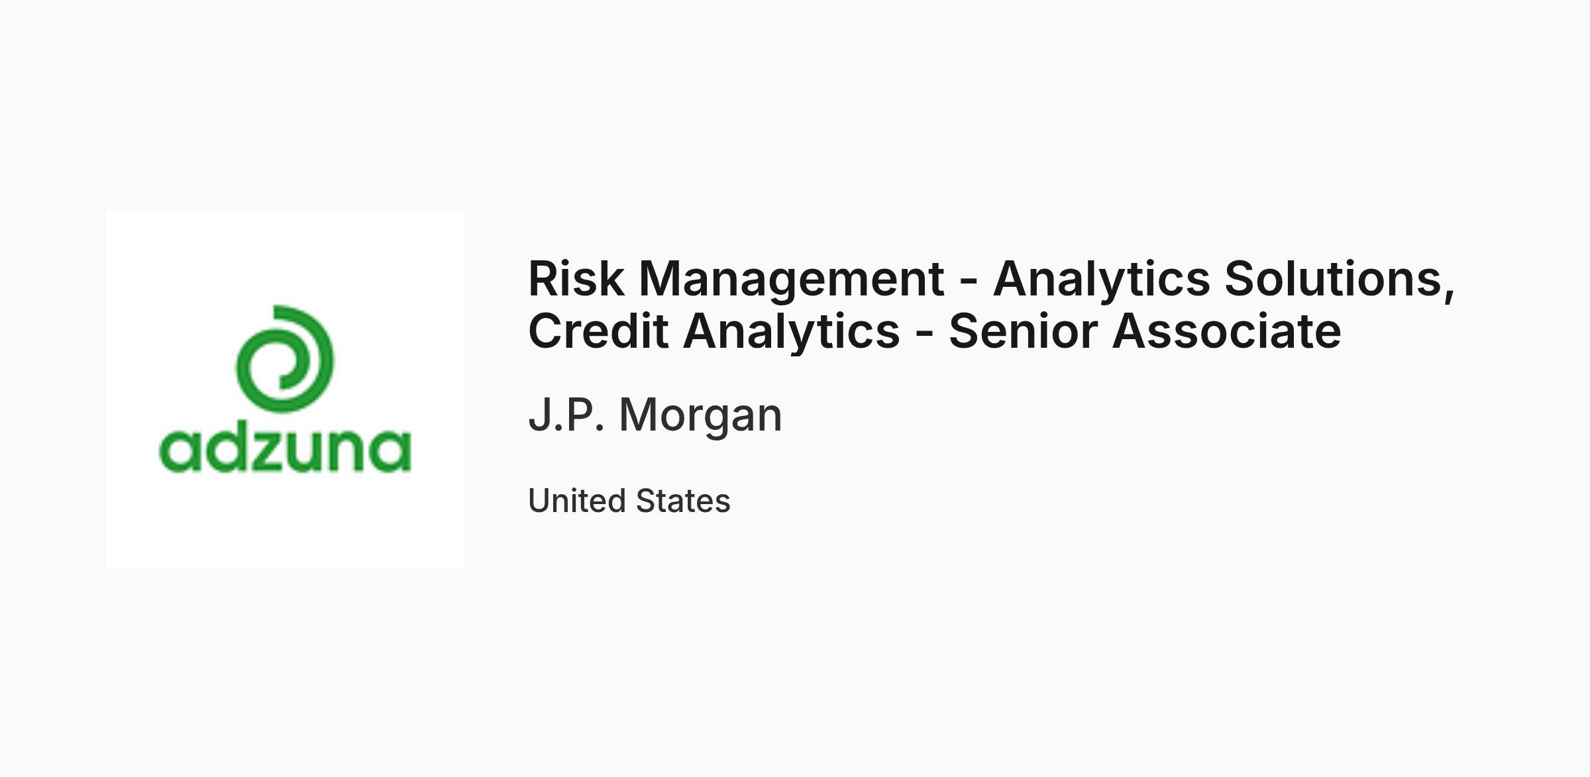This screenshot has height=777, width=1590.
Task: Click the adzuna wordmark text in logo
Action: 285,450
